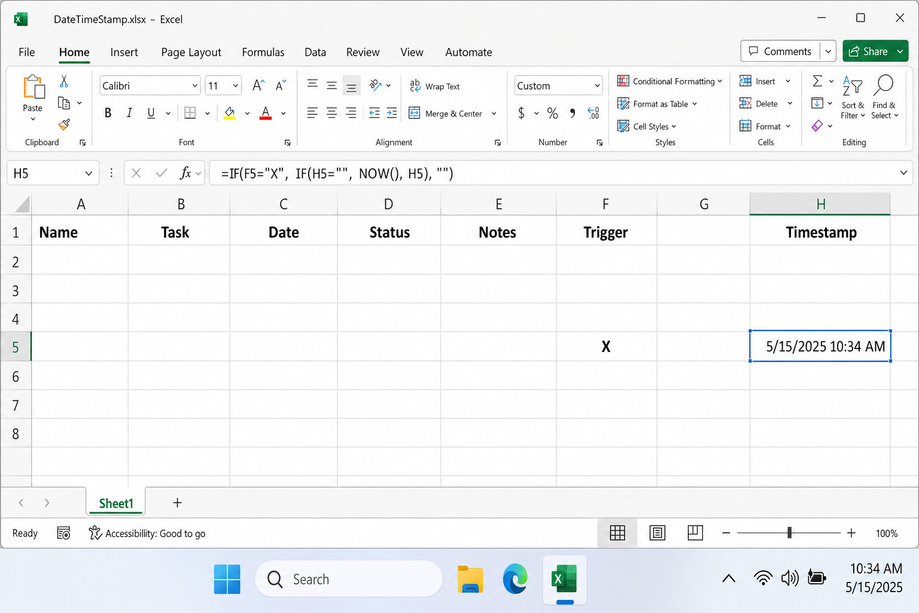Set Bottom Align vertical alignment
The height and width of the screenshot is (613, 919).
coord(351,86)
